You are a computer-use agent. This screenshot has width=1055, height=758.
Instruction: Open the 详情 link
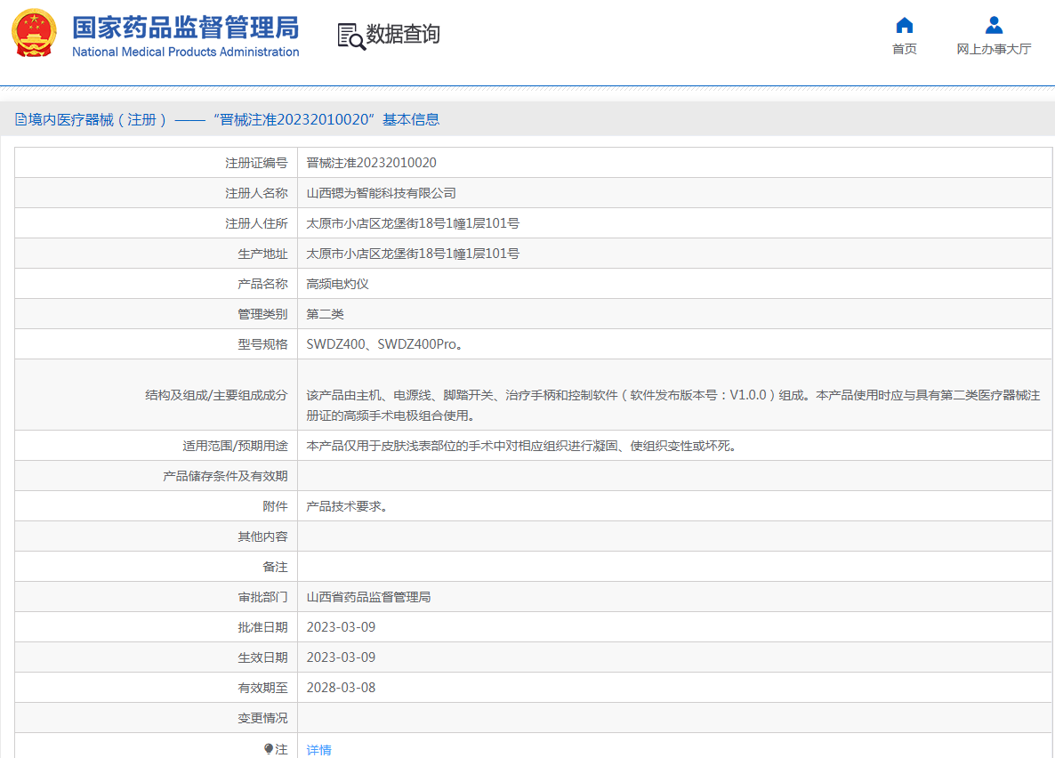[318, 750]
